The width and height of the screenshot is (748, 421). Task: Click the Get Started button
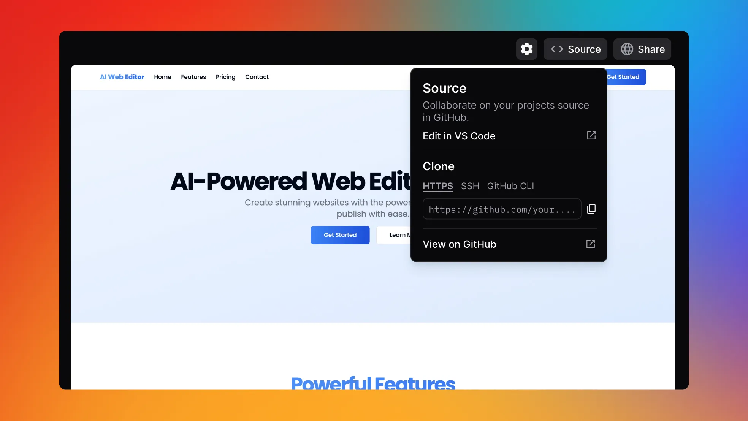tap(340, 235)
